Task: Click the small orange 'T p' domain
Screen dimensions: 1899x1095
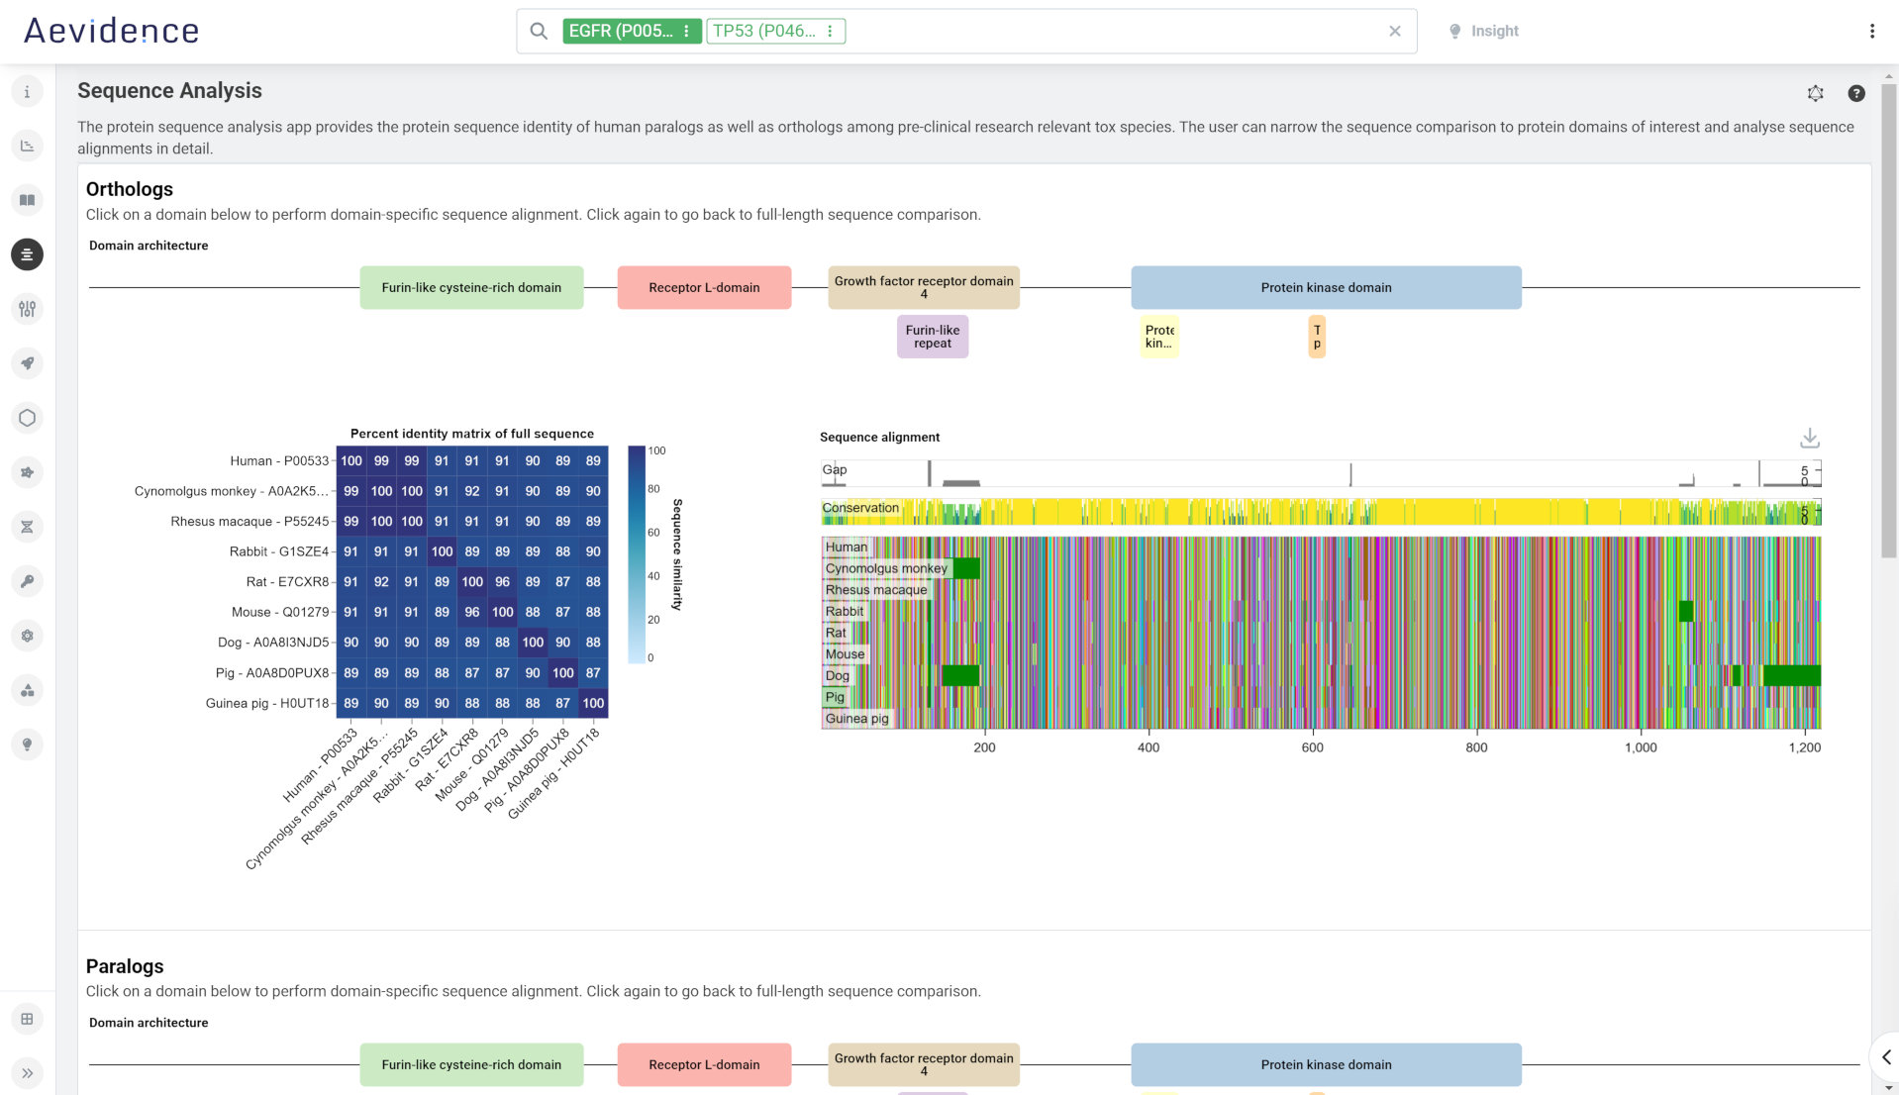Action: click(1317, 338)
